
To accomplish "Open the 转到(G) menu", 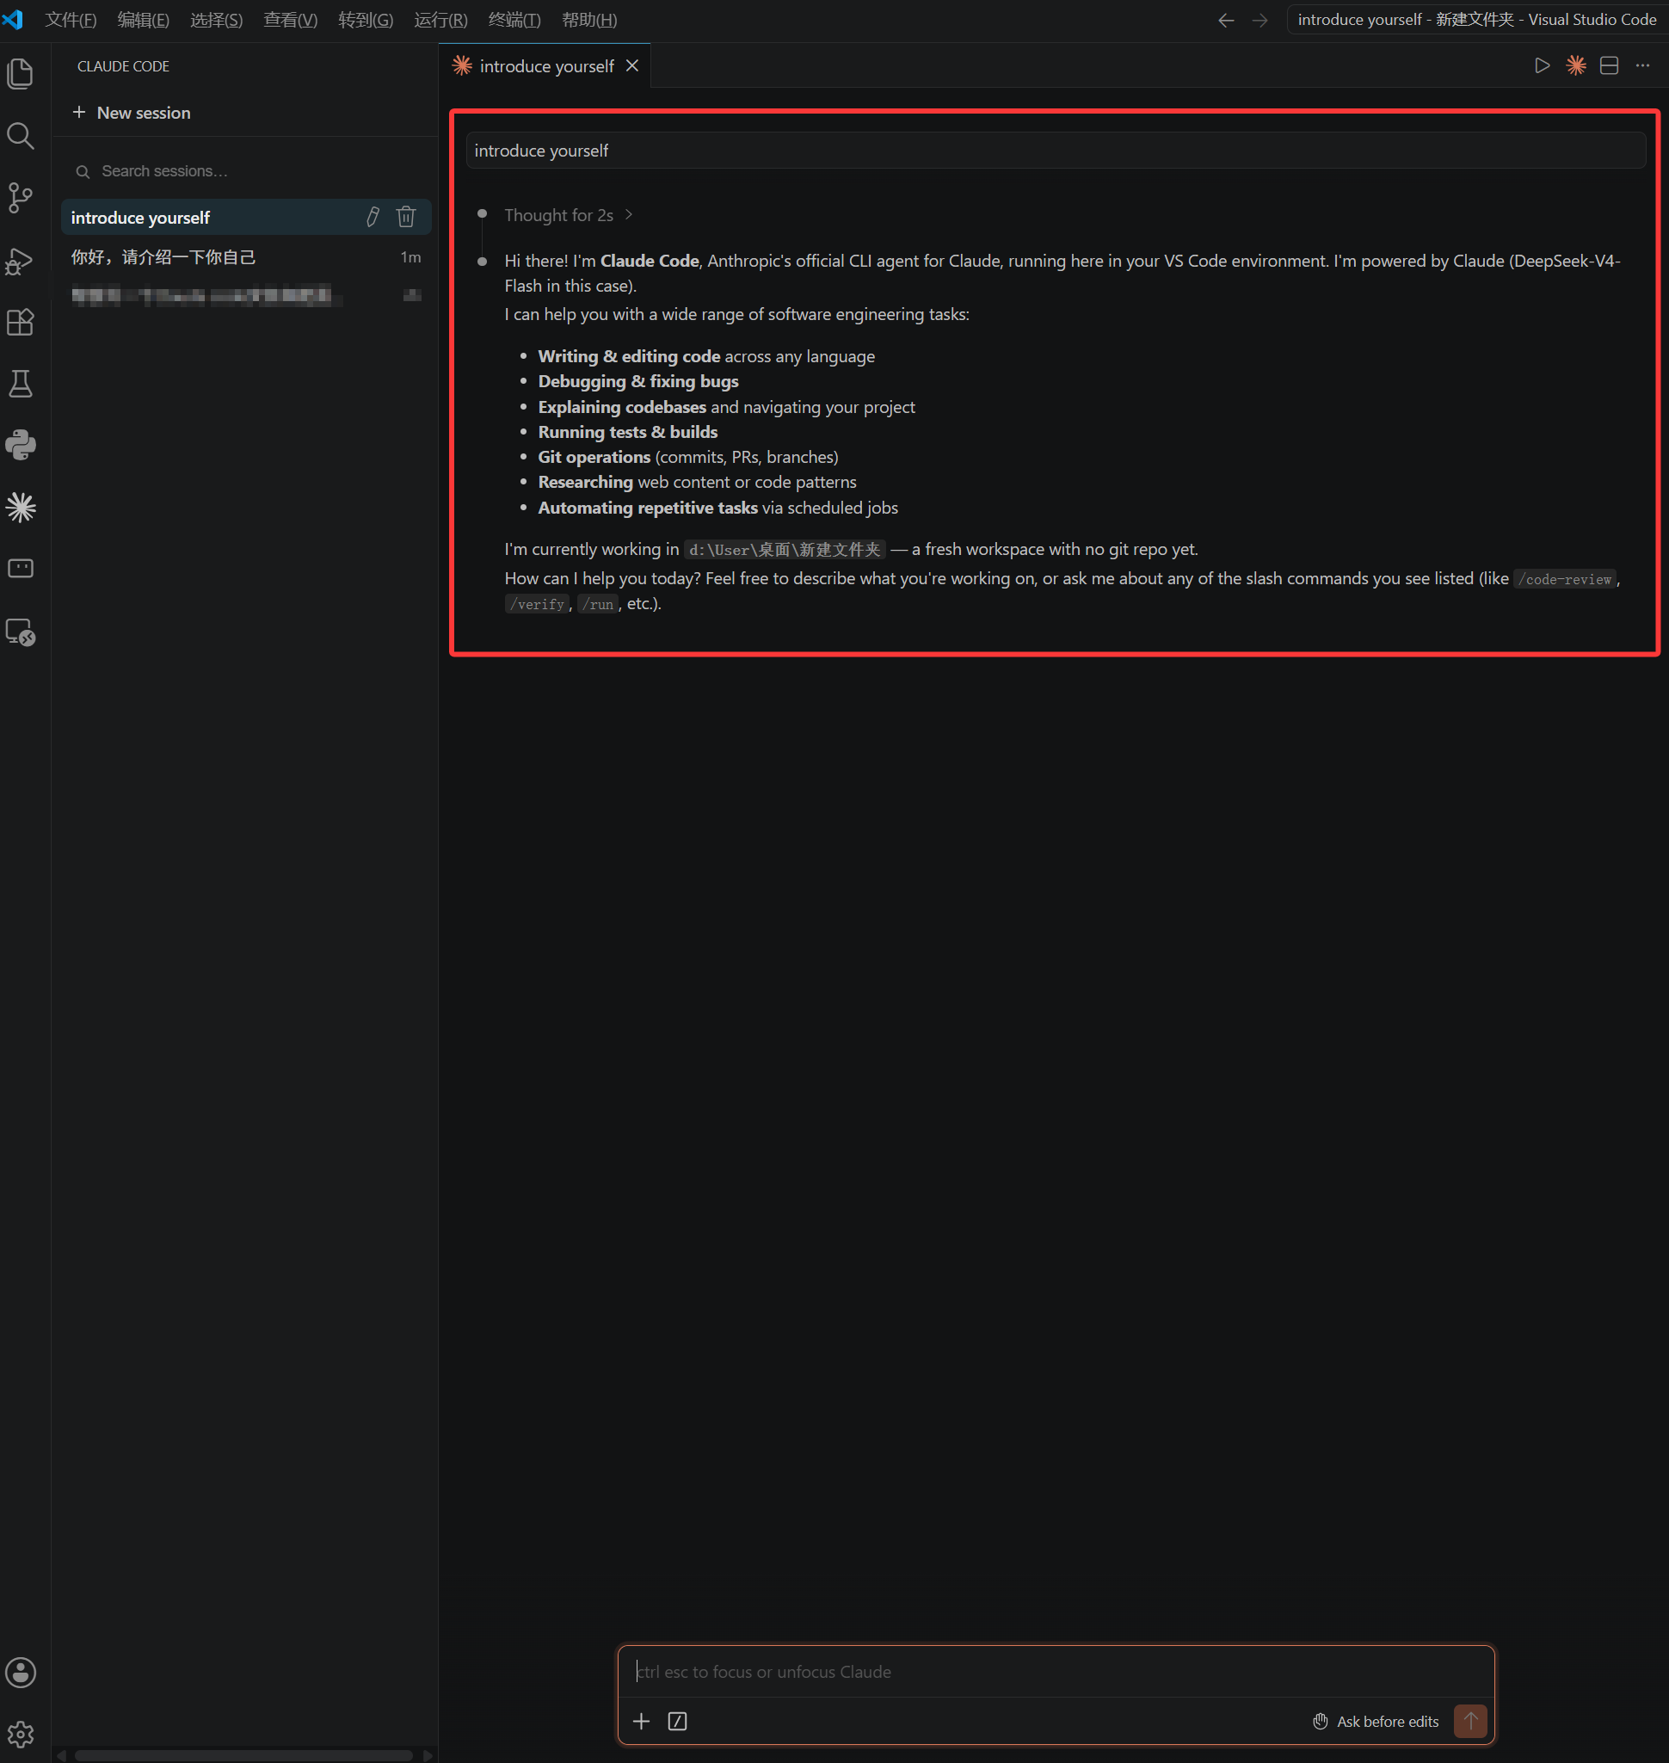I will tap(366, 20).
